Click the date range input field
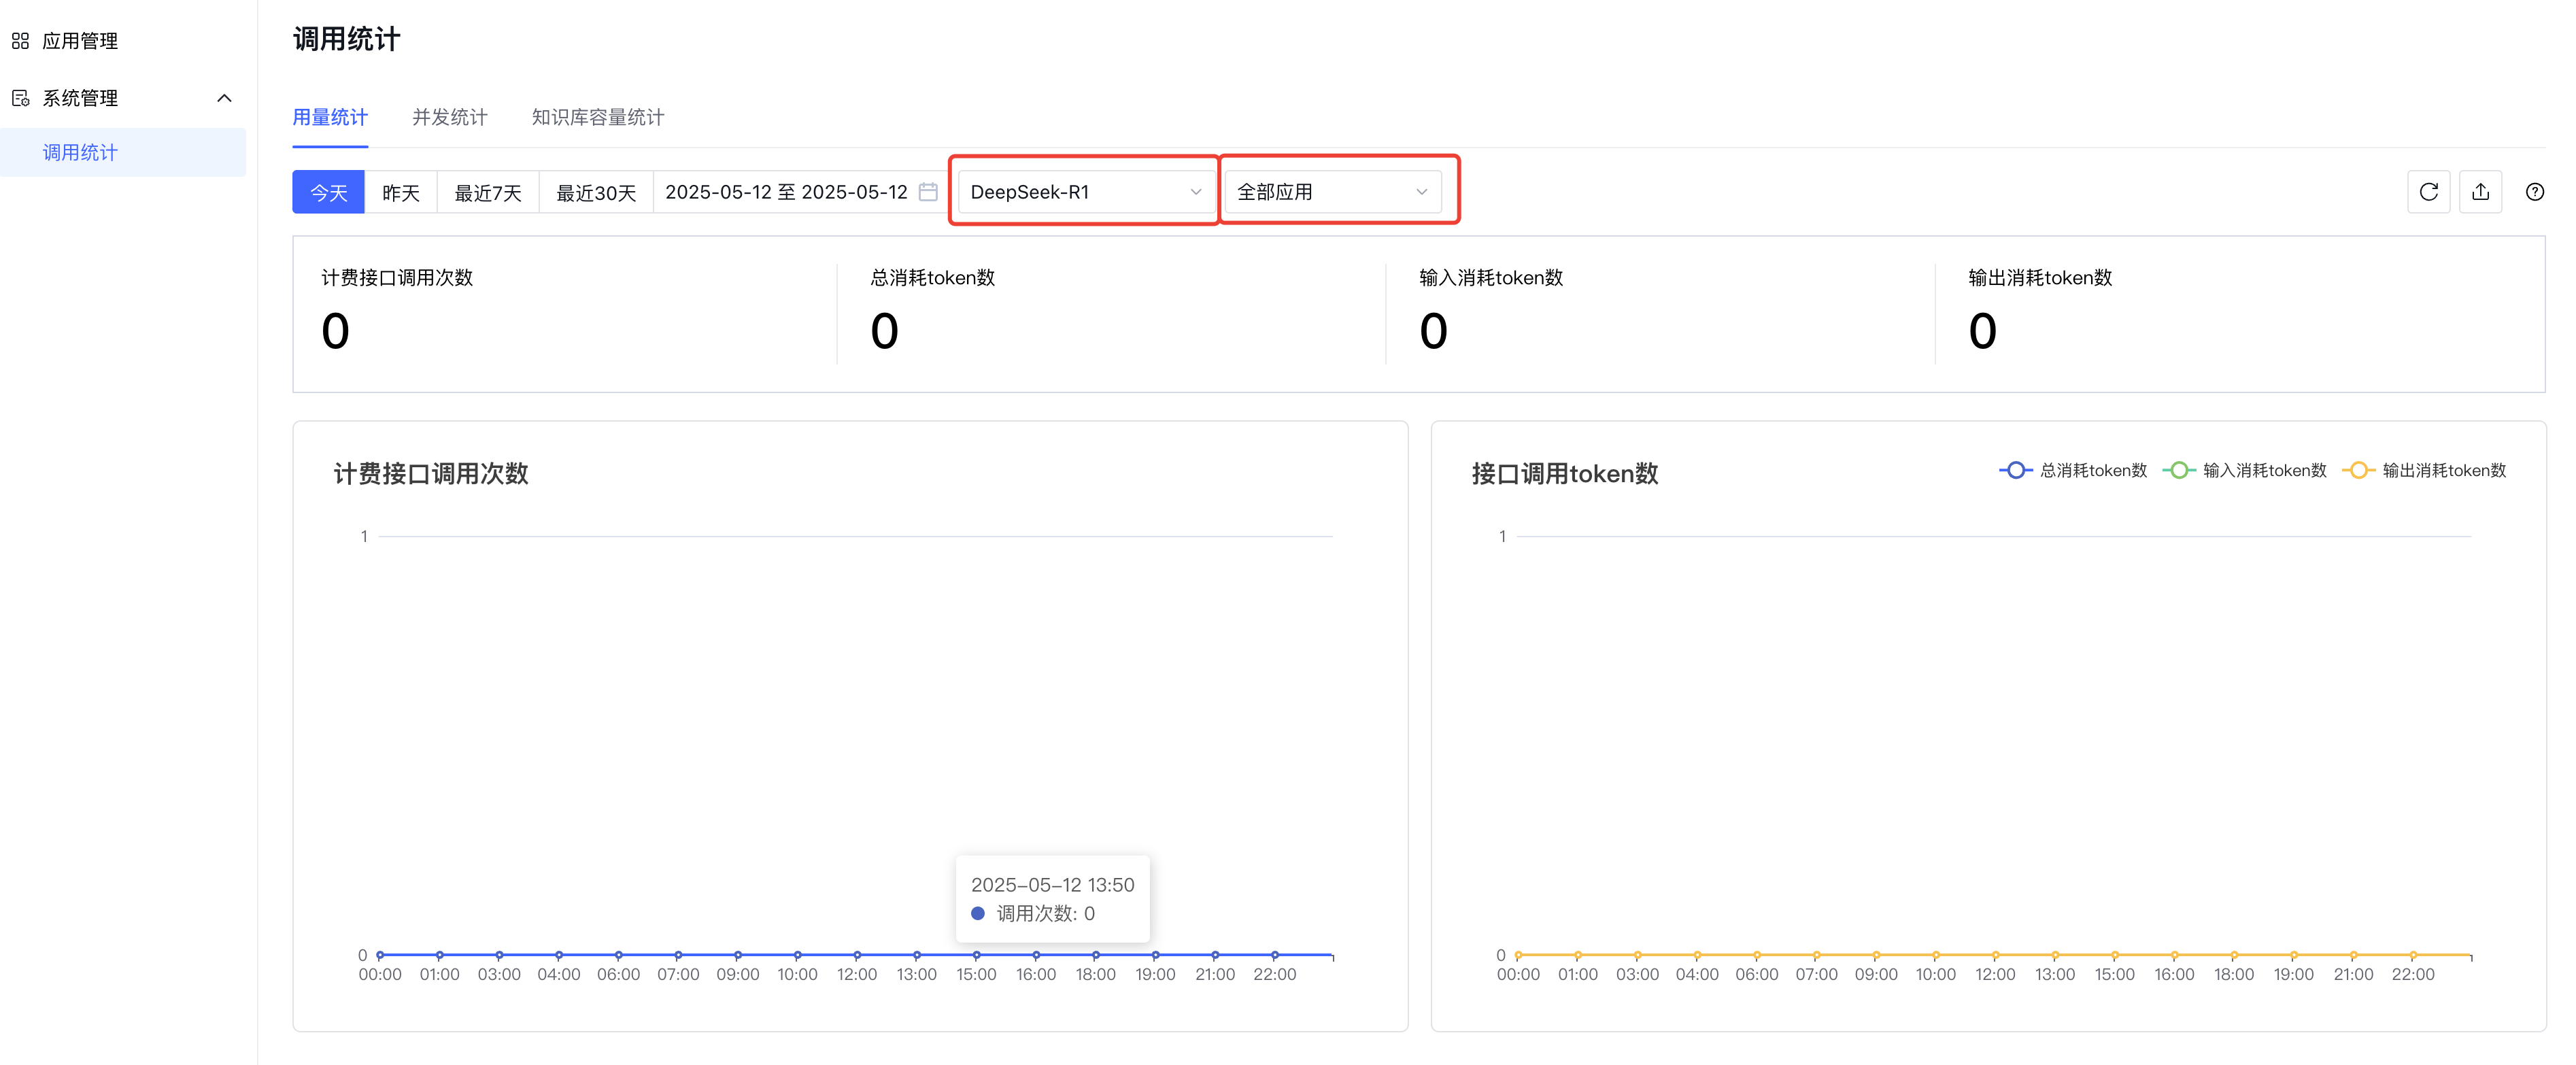The image size is (2576, 1065). click(x=786, y=192)
